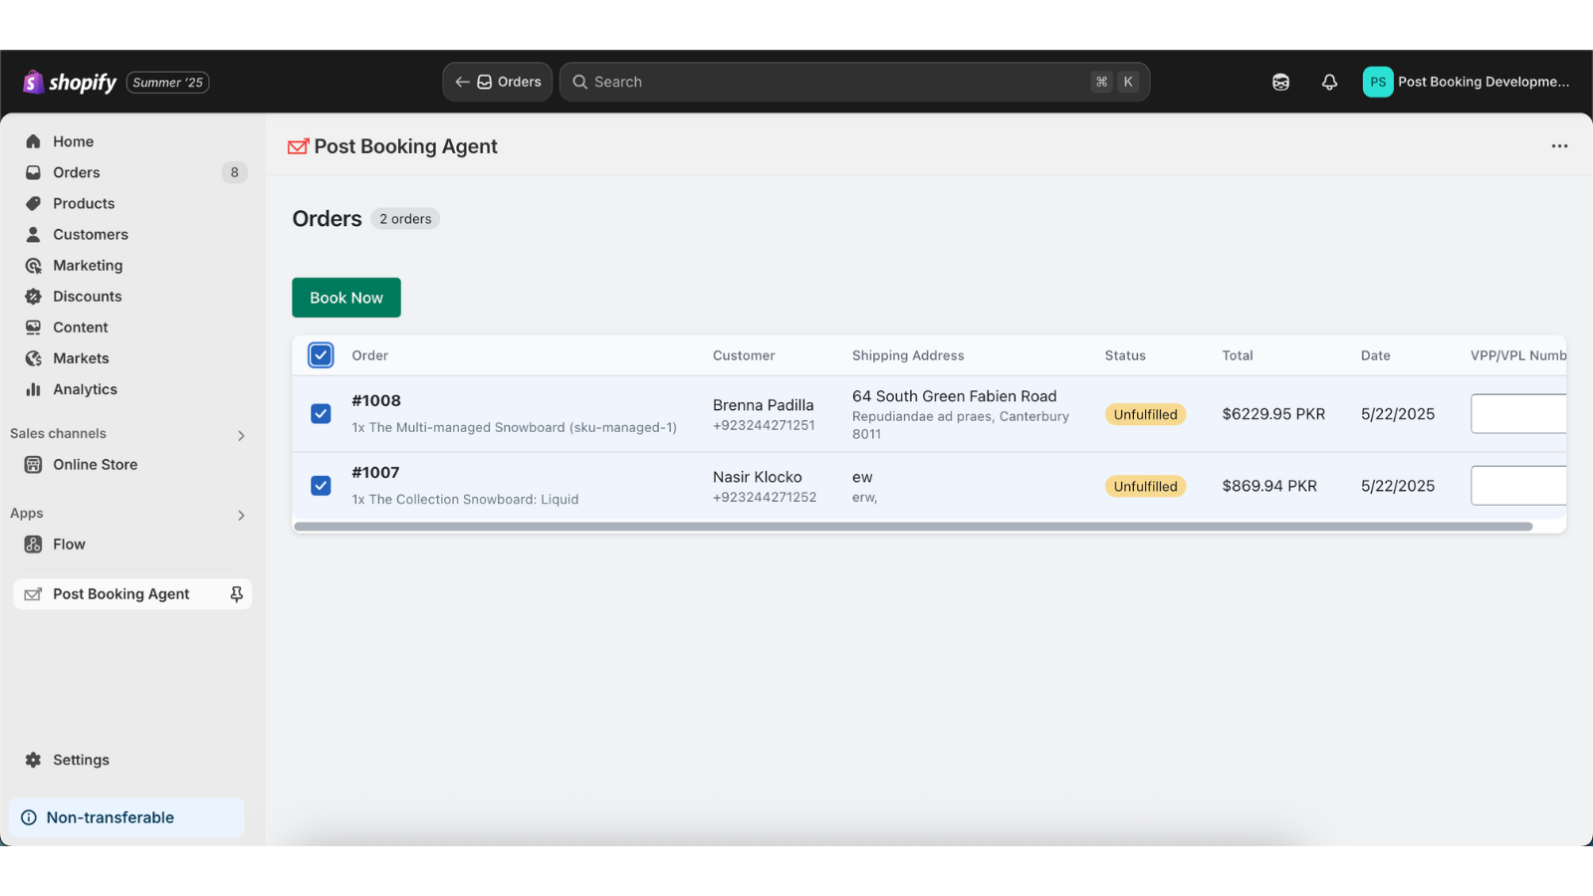Open order #1008
1593x896 pixels.
376,400
